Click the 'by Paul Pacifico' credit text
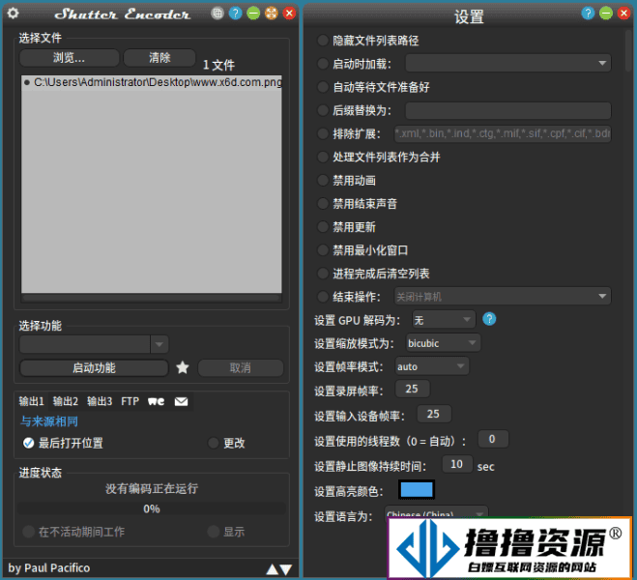The width and height of the screenshot is (637, 580). point(49,567)
